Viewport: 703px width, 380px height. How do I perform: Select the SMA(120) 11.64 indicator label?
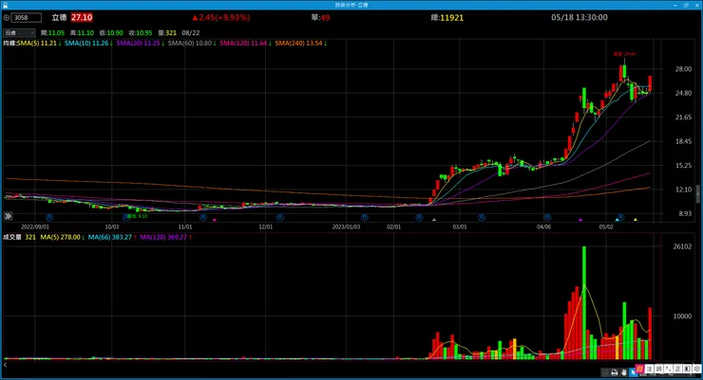point(245,44)
